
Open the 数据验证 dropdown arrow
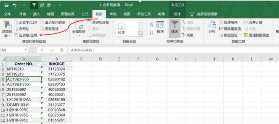point(241,35)
